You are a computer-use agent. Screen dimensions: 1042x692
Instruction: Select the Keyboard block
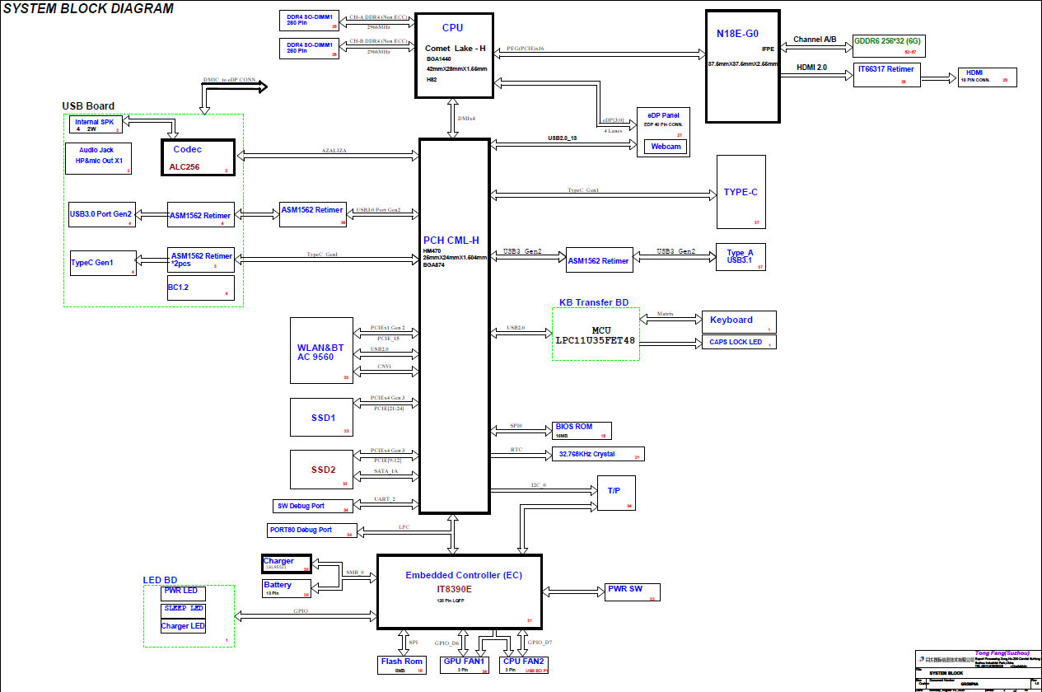(x=737, y=321)
